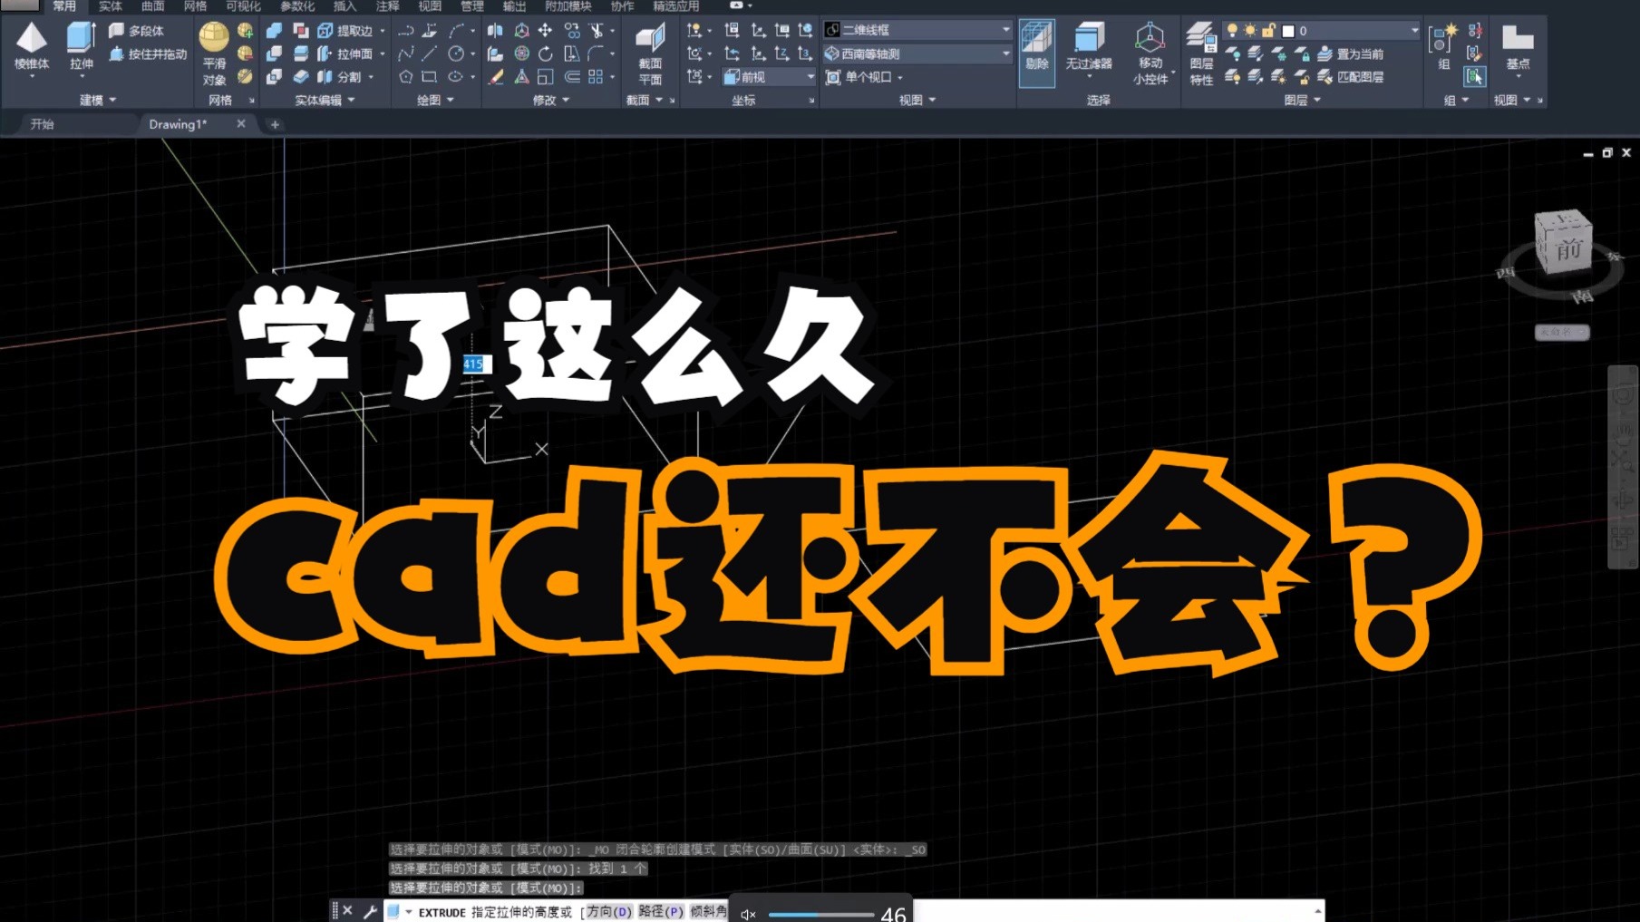Open the 前视 UCS dropdown

769,77
